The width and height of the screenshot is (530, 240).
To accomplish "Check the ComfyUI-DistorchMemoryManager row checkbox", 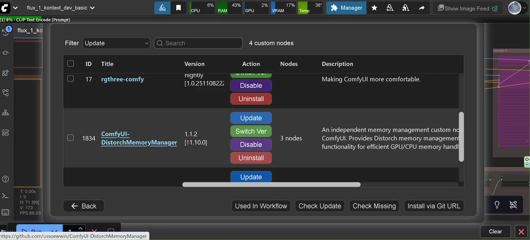I will pyautogui.click(x=71, y=138).
